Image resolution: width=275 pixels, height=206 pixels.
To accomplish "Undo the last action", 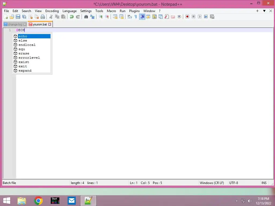I will 71,17.
